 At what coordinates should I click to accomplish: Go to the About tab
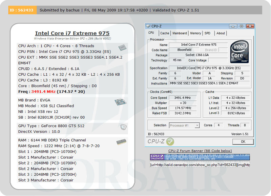coord(221,33)
